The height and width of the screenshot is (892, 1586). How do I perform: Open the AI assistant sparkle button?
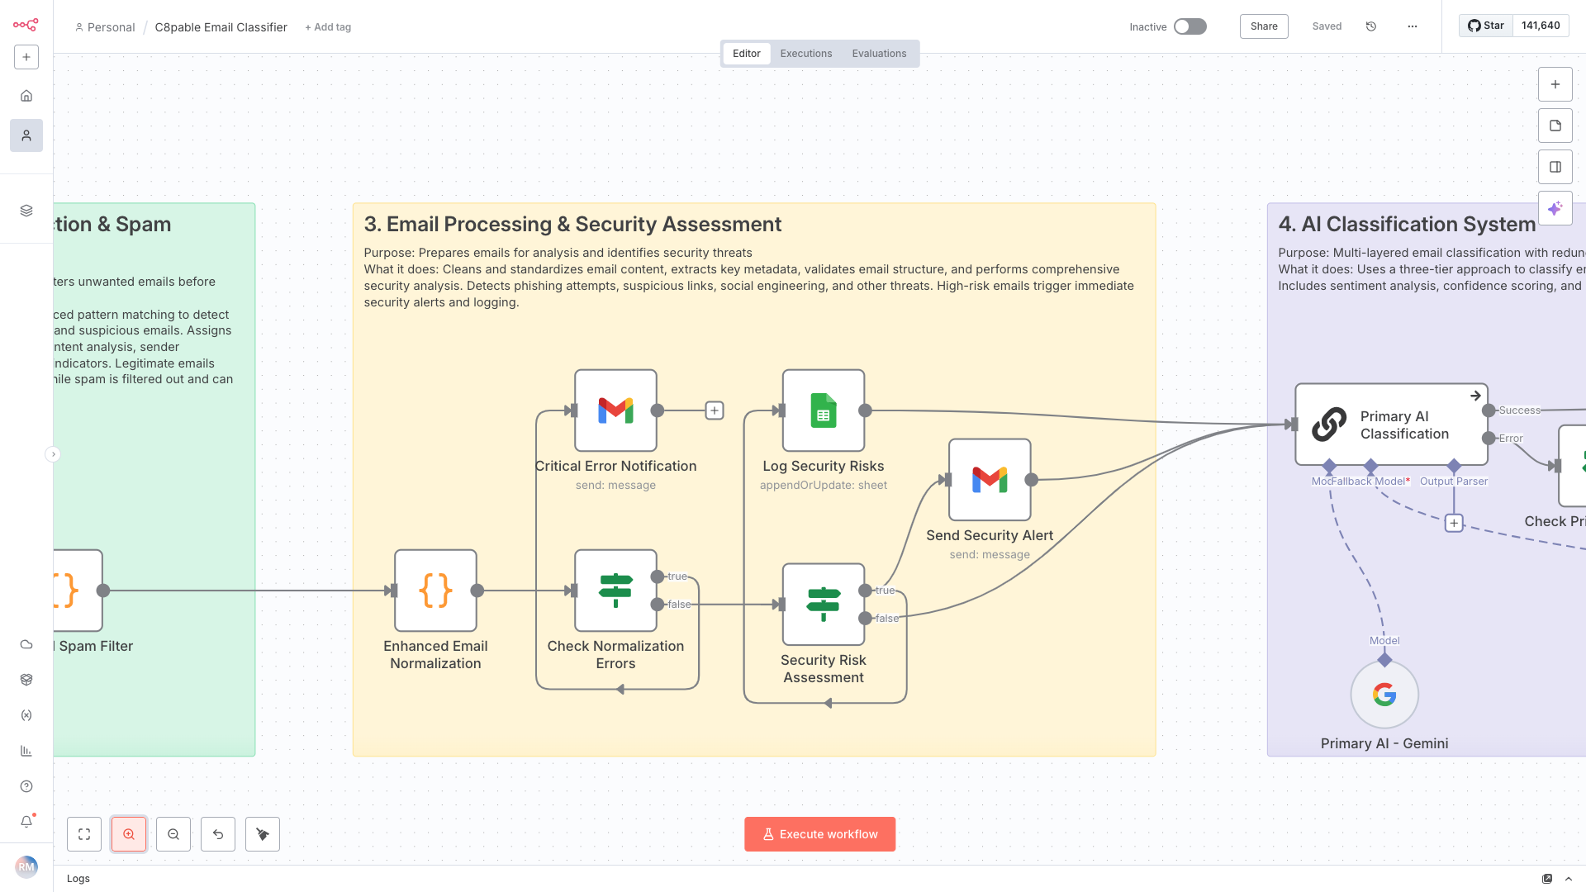[x=1555, y=208]
